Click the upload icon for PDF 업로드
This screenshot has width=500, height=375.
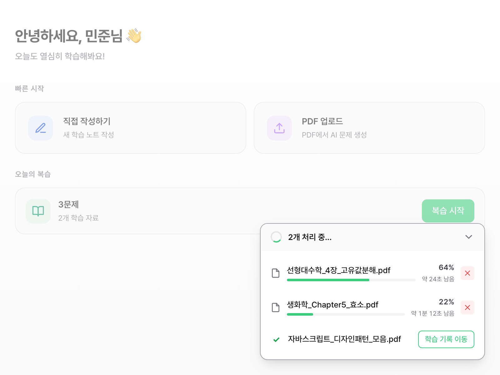(x=279, y=128)
